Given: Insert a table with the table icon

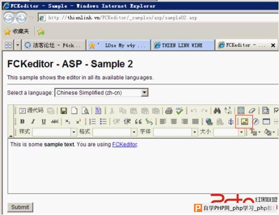Looking at the screenshot, I should tap(266, 122).
